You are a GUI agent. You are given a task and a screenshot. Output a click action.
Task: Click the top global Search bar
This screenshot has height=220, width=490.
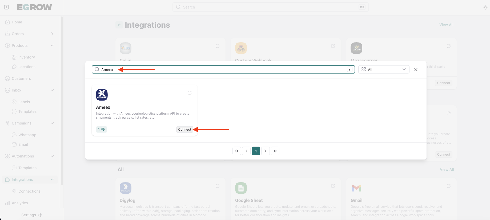(x=270, y=7)
